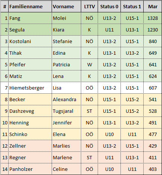Select Patricia in the Vorname column

tap(66, 64)
